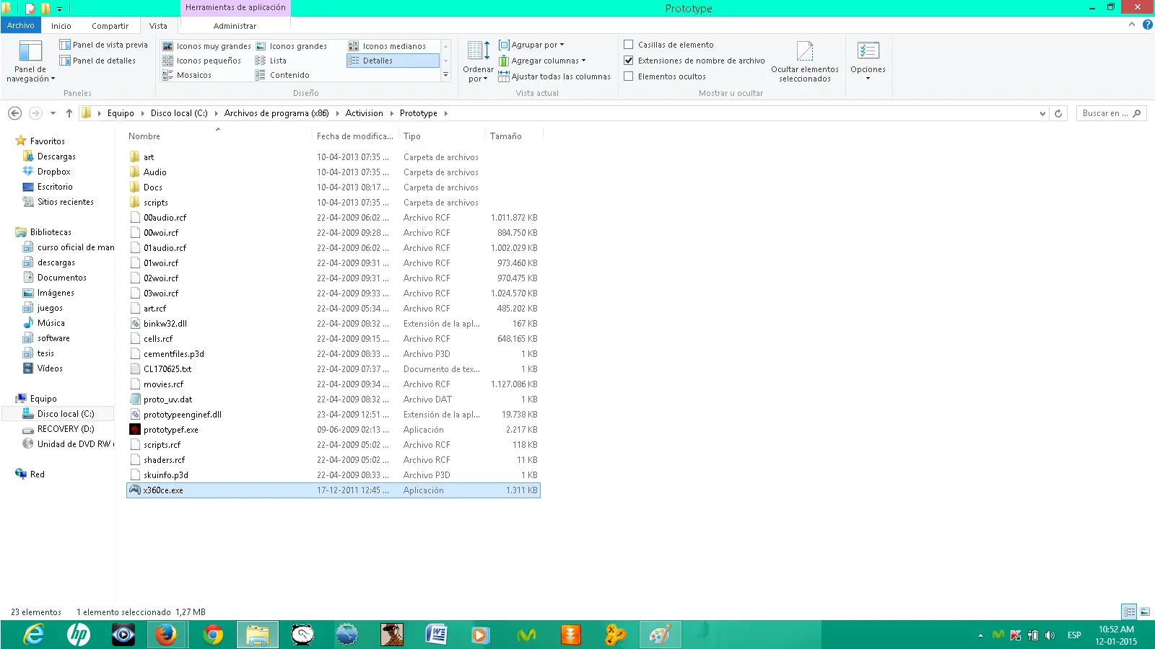Switch to the Vista ribbon tab
The image size is (1155, 649).
click(158, 26)
